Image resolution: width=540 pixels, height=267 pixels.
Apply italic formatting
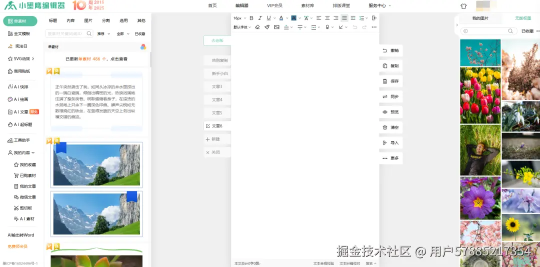[x=260, y=18]
